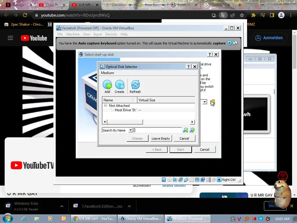Image resolution: width=297 pixels, height=223 pixels.
Task: Click the YouTube logo
Action: pos(34,38)
